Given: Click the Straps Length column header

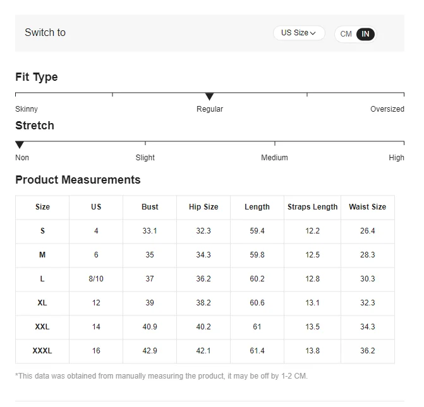Looking at the screenshot, I should coord(312,207).
